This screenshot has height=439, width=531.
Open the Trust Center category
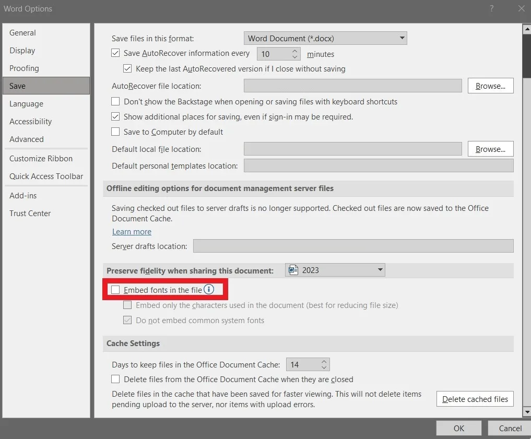click(46, 213)
